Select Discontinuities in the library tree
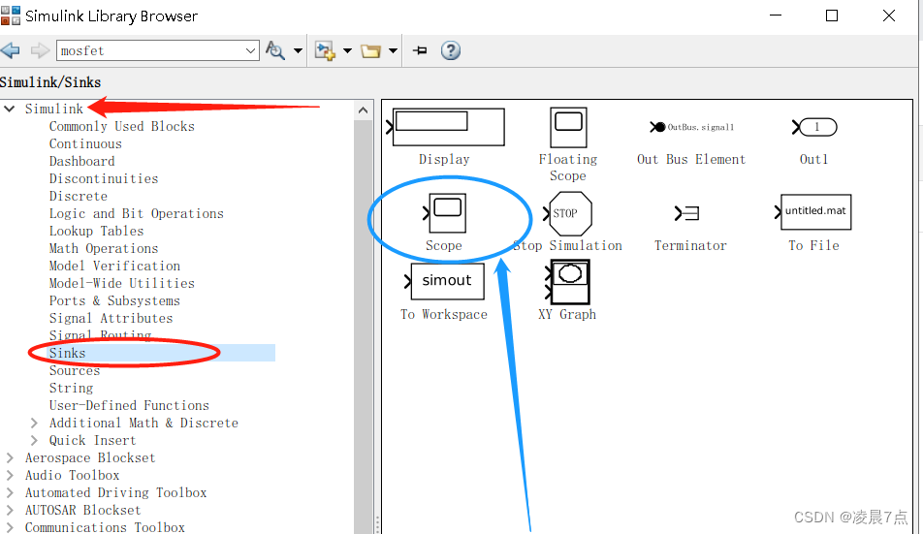The height and width of the screenshot is (534, 923). tap(104, 178)
